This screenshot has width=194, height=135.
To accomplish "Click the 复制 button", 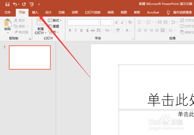I will pyautogui.click(x=19, y=26).
